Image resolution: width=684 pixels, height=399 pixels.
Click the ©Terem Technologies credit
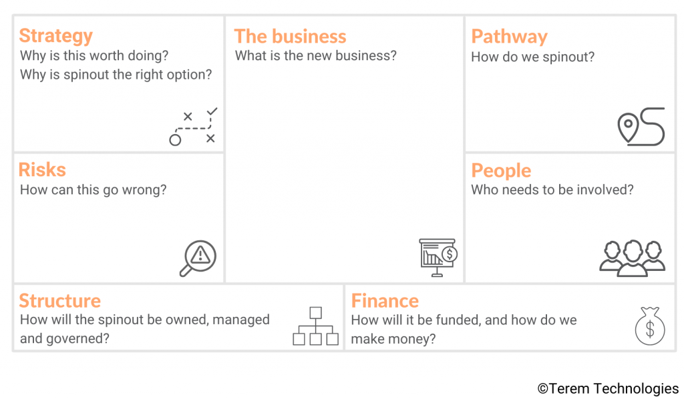click(x=608, y=388)
